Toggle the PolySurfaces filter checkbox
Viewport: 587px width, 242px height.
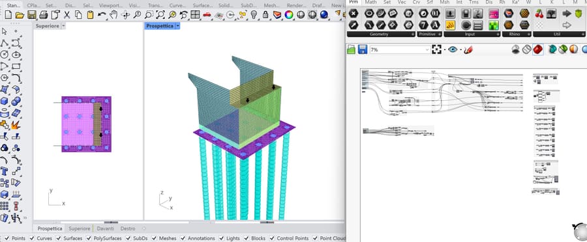click(x=89, y=238)
